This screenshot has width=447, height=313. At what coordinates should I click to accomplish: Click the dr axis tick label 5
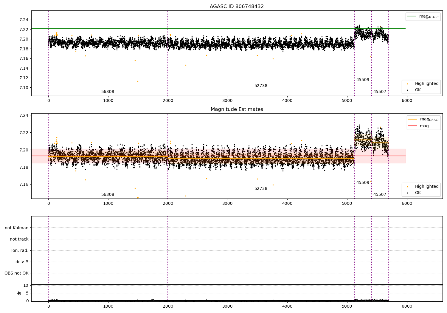click(x=27, y=293)
